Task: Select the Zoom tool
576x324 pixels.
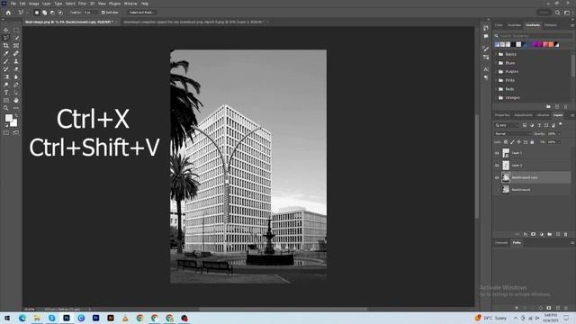Action: tap(6, 108)
